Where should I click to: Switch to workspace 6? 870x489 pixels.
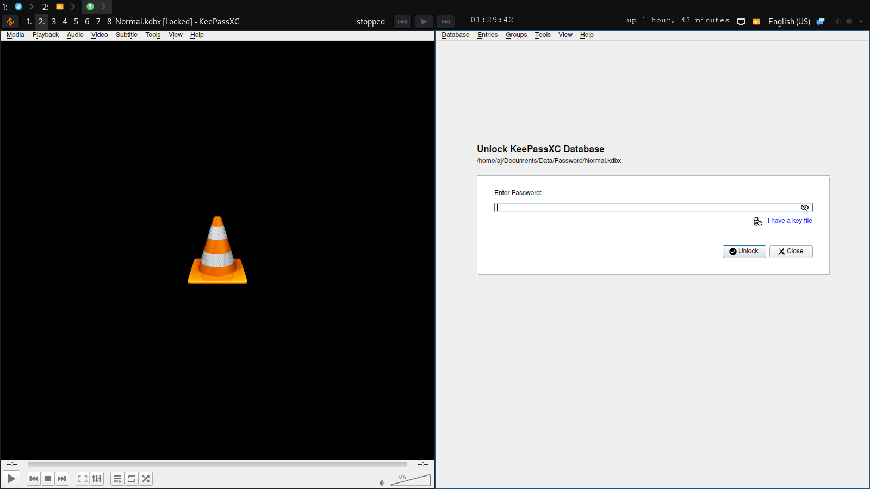pos(87,22)
